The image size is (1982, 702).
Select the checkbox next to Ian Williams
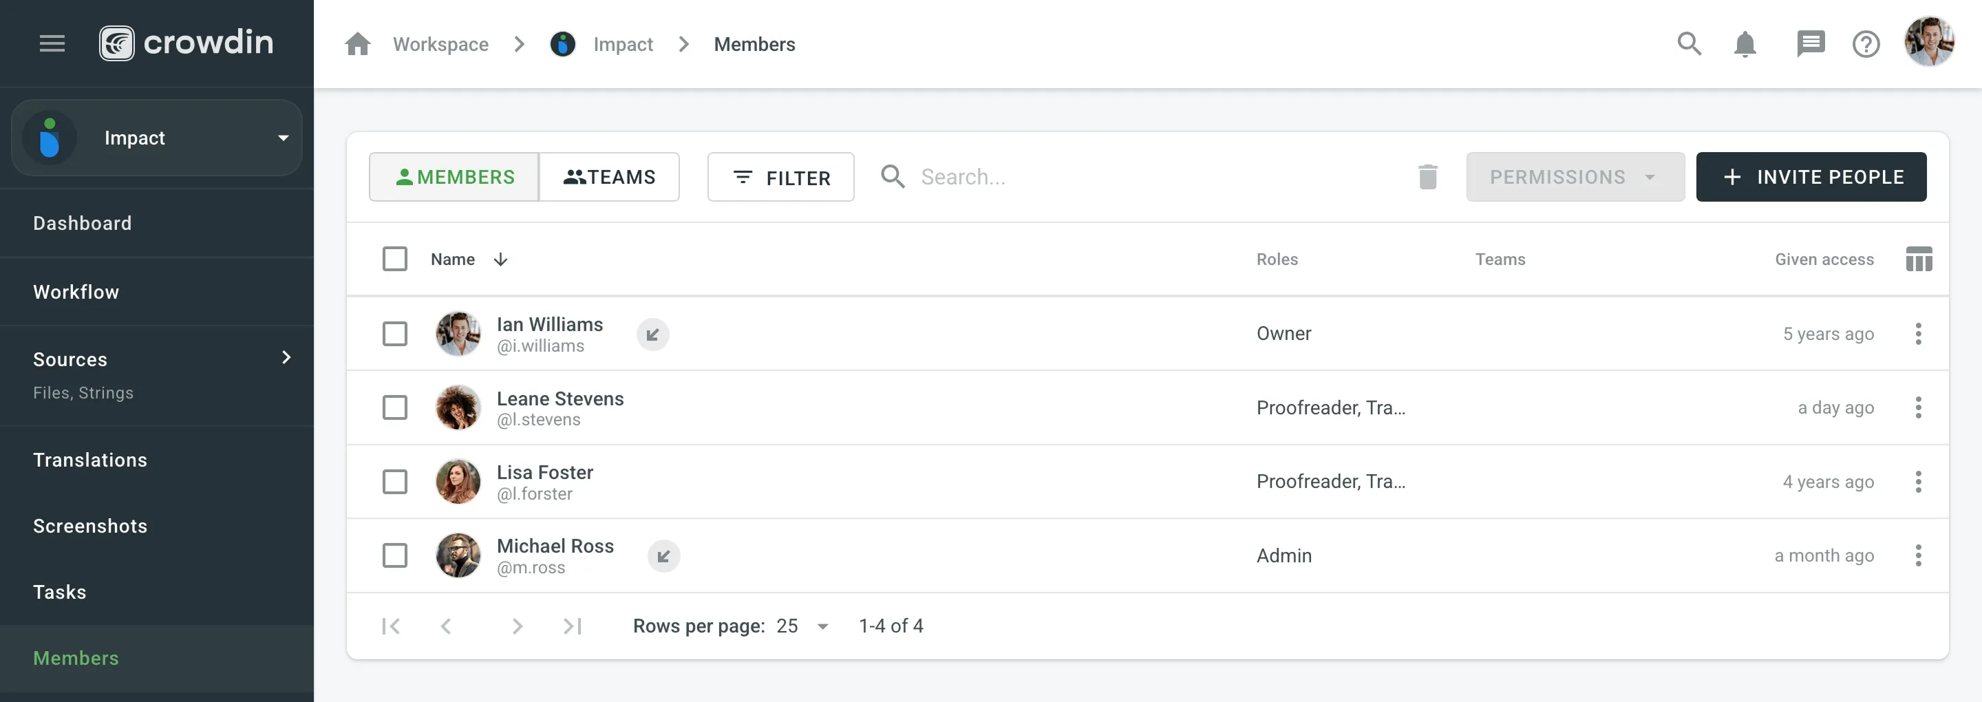[x=395, y=333]
